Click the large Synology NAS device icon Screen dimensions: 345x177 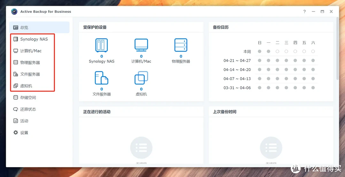coord(102,45)
